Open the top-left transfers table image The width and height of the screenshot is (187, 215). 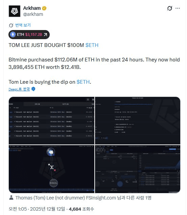[51, 120]
